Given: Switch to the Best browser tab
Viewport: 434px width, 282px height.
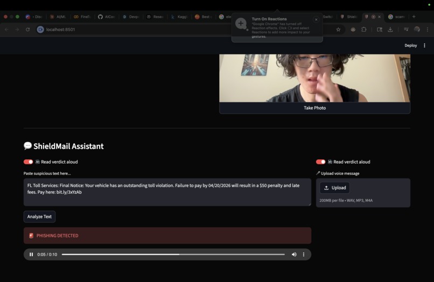Looking at the screenshot, I should 204,17.
